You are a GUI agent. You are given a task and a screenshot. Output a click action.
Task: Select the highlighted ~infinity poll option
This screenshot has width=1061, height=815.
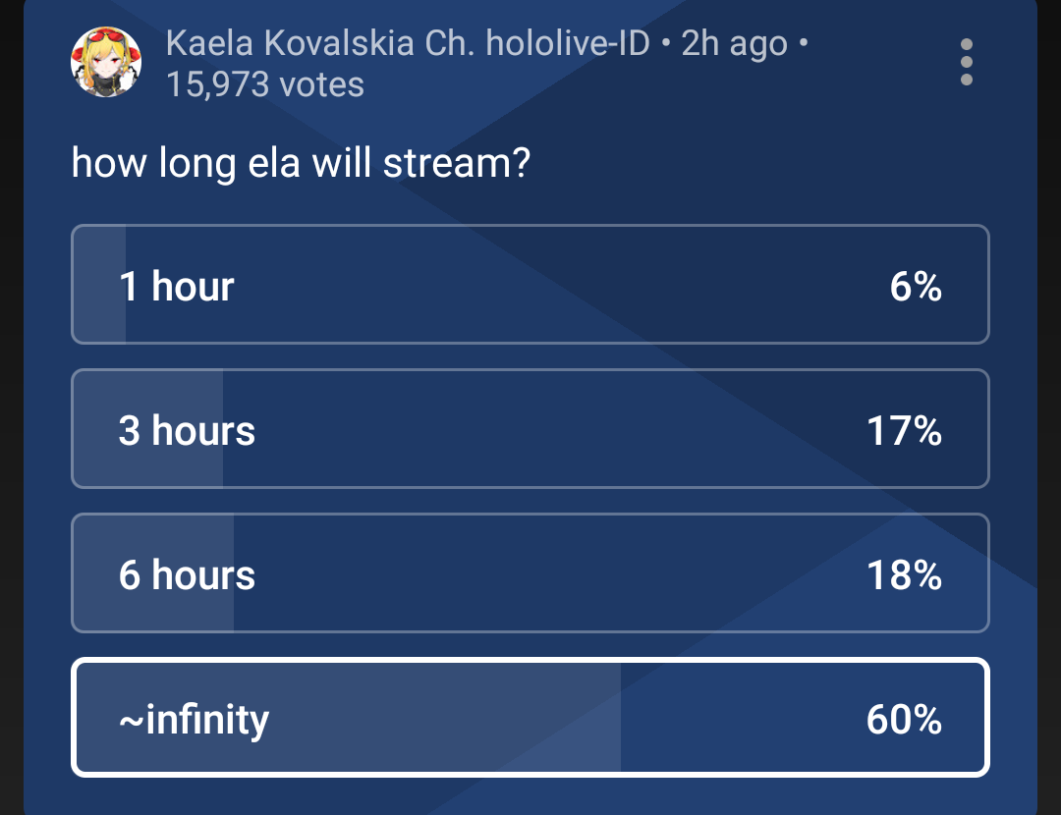click(530, 717)
